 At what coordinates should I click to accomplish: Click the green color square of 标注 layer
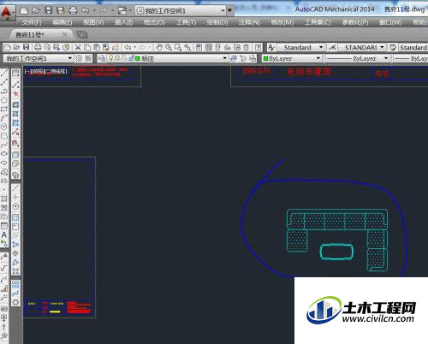click(x=138, y=59)
